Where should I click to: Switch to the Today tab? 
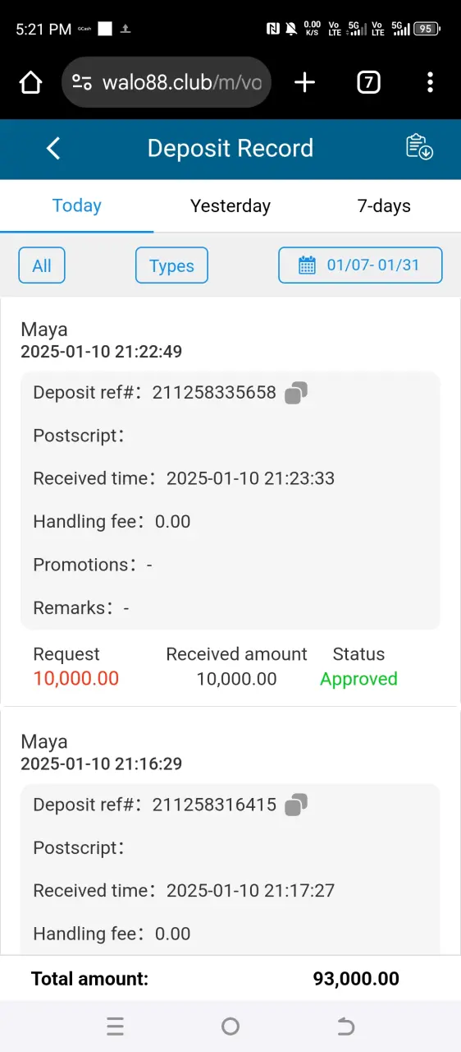click(x=76, y=205)
